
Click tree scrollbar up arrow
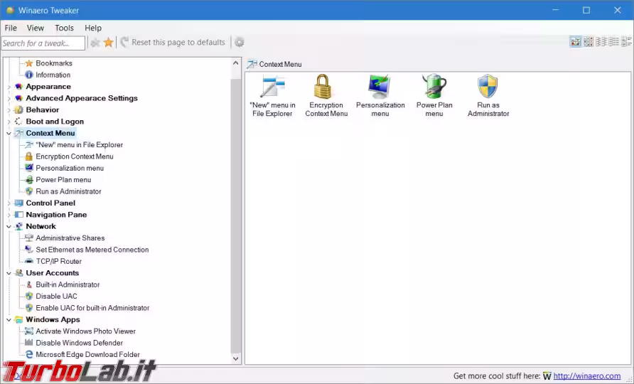tap(236, 63)
